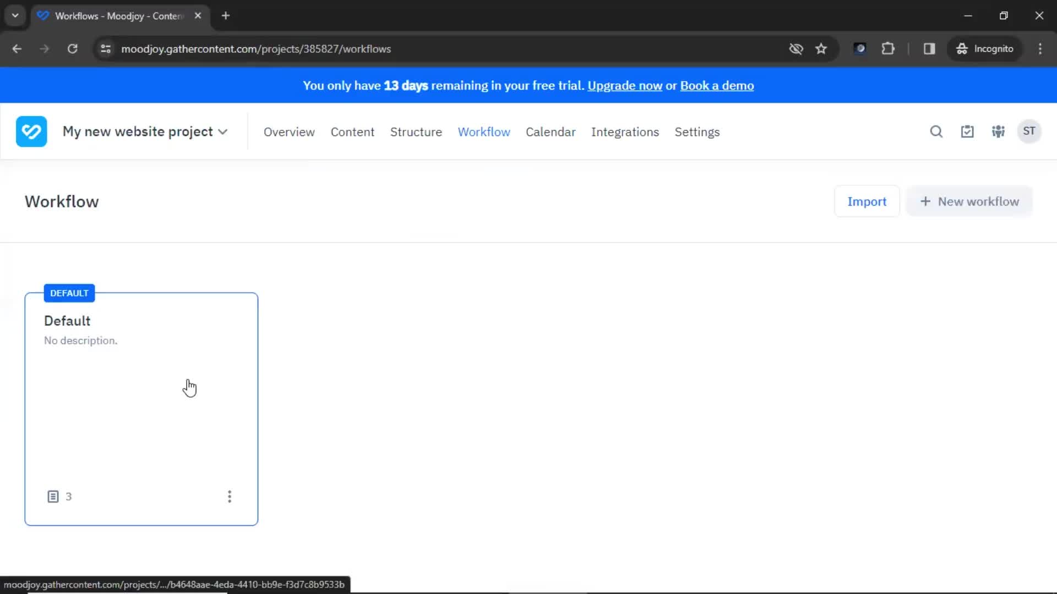Image resolution: width=1057 pixels, height=594 pixels.
Task: Click the three-dot menu icon on Default workflow
Action: point(230,496)
